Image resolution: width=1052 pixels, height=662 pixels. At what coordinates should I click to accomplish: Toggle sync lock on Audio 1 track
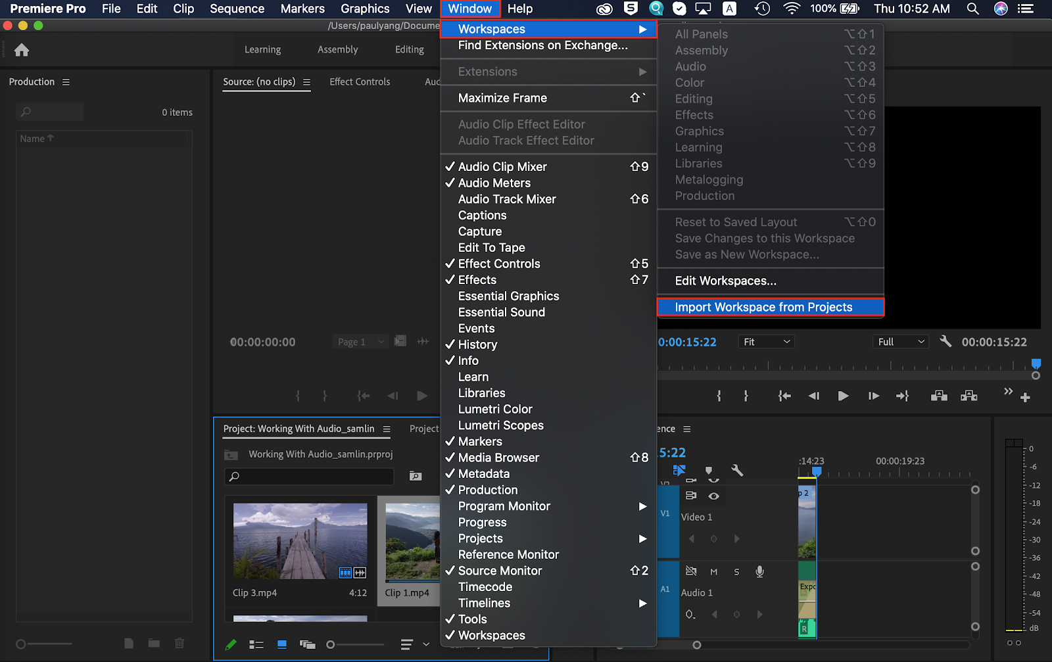pyautogui.click(x=691, y=571)
